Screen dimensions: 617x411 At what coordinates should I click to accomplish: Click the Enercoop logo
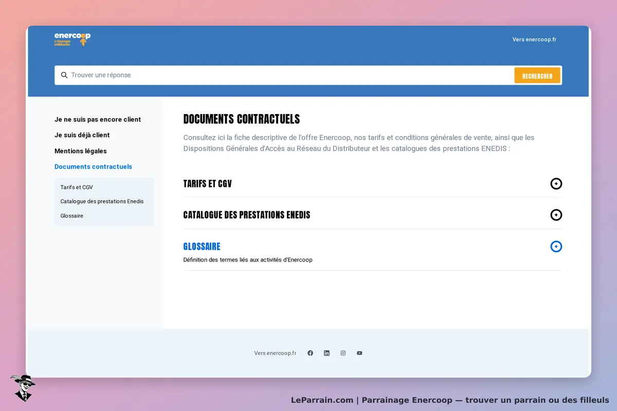click(x=72, y=39)
